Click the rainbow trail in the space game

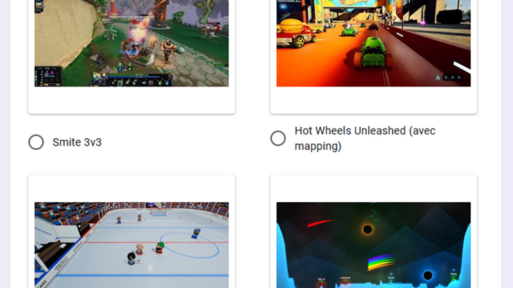pos(381,262)
